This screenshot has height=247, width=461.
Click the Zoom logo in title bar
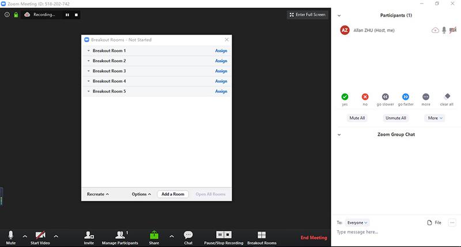pyautogui.click(x=3, y=4)
